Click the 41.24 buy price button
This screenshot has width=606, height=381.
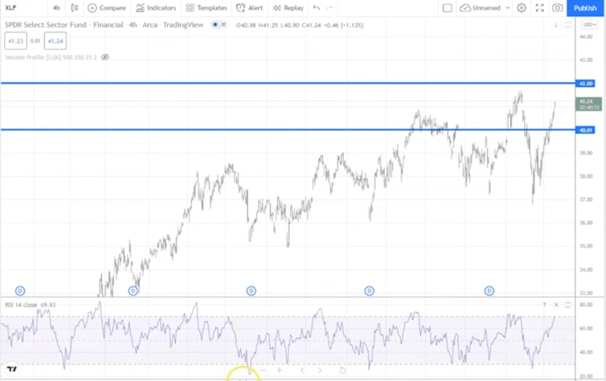click(x=55, y=41)
